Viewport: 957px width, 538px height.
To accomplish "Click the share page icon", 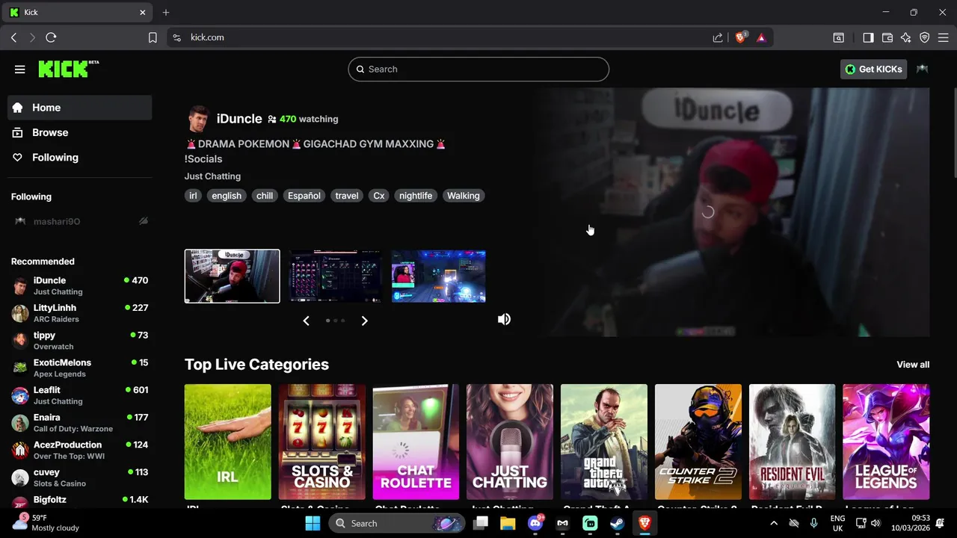I will pyautogui.click(x=718, y=37).
